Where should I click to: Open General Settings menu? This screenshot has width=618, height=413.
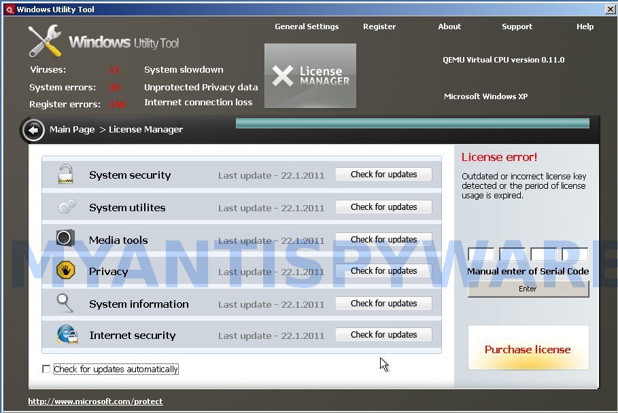tap(307, 26)
